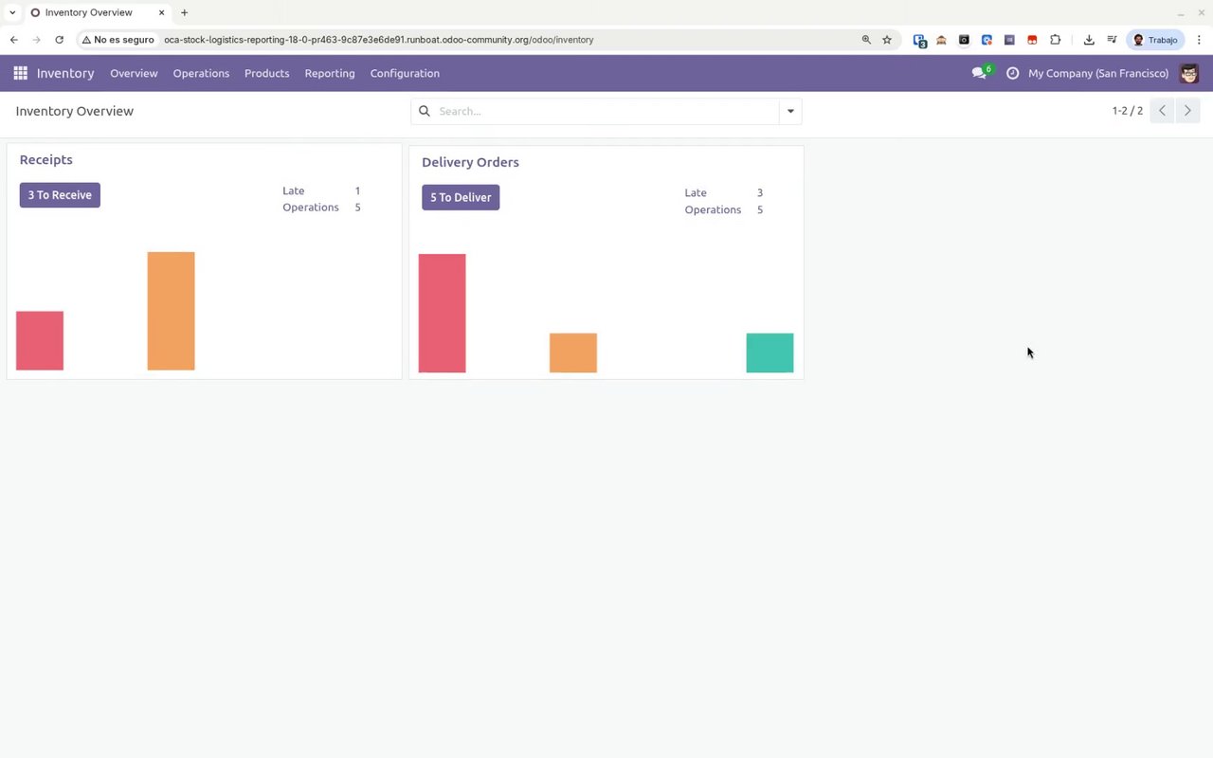Open the conversations chat bubble icon

(979, 73)
